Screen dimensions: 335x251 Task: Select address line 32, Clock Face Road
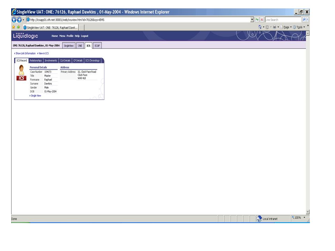[x=87, y=72]
